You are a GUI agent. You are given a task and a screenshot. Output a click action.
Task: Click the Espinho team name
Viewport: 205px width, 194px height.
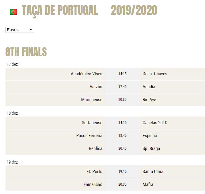(150, 135)
